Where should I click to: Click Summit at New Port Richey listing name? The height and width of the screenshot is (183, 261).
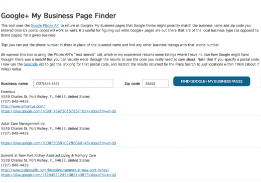tap(49, 155)
